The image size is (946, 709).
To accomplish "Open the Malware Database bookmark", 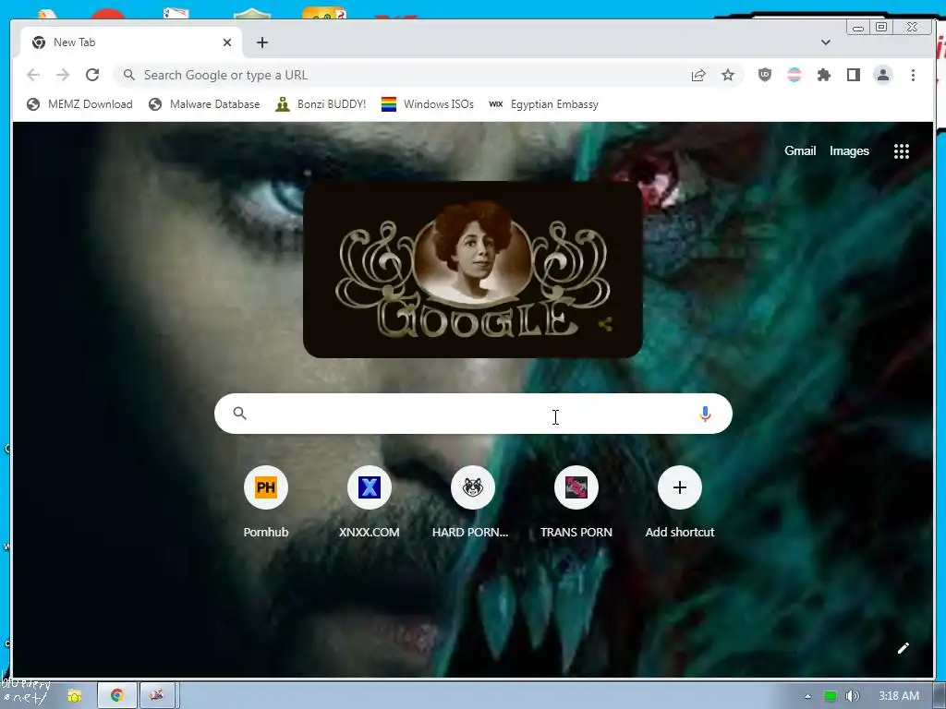I will coord(204,104).
